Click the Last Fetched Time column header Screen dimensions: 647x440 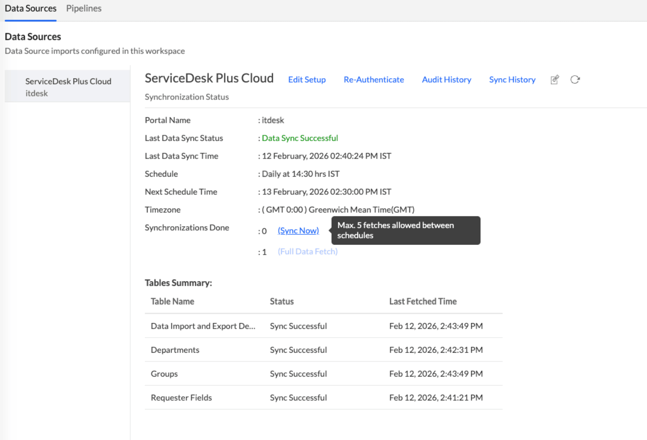(x=423, y=301)
